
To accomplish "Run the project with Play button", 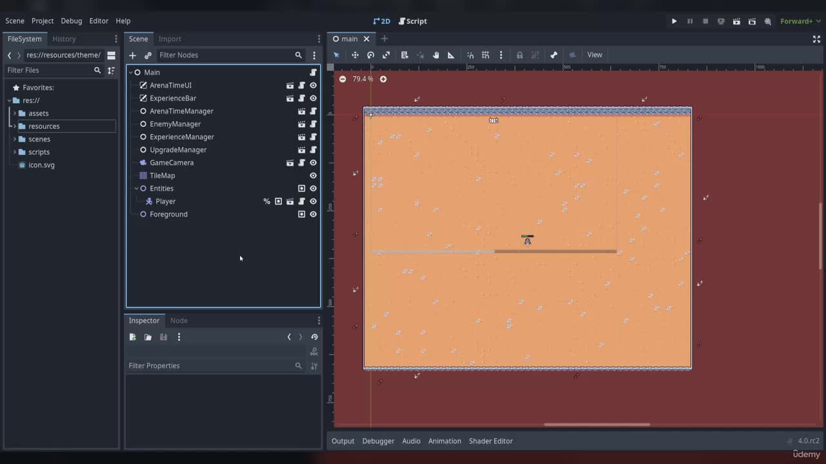I will [674, 21].
